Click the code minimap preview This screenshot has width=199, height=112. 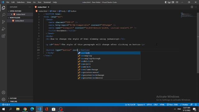[x=188, y=15]
